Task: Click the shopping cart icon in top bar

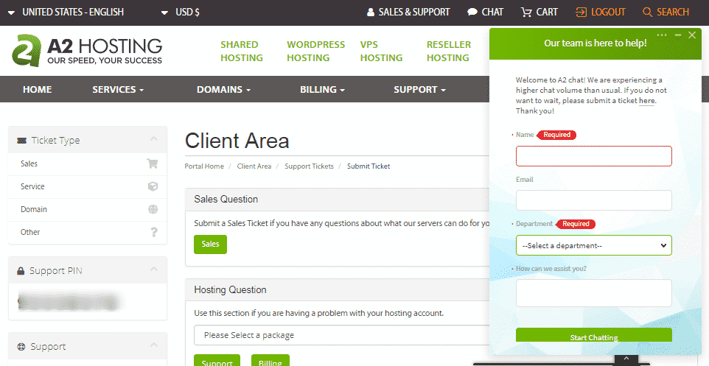Action: (x=526, y=13)
